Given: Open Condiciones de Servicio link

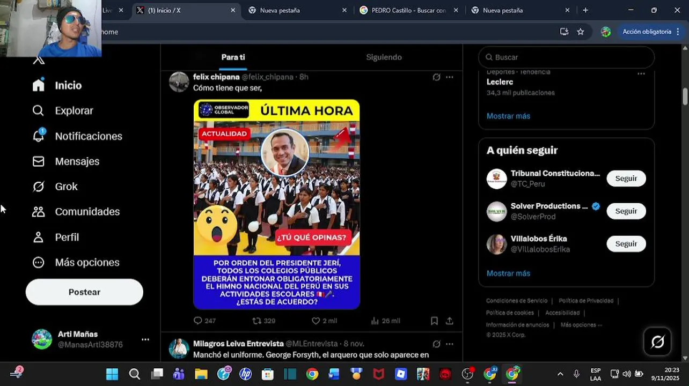Looking at the screenshot, I should (517, 301).
